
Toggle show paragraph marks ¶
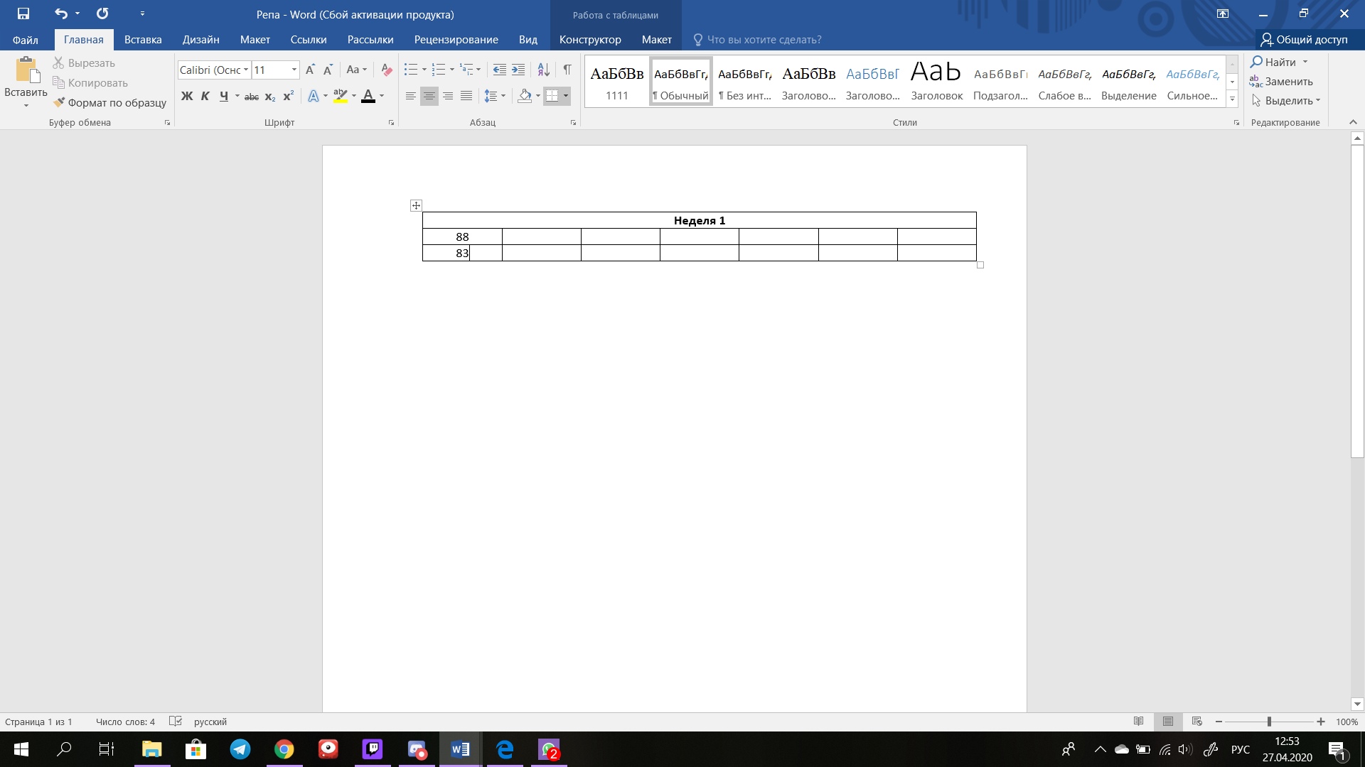567,70
